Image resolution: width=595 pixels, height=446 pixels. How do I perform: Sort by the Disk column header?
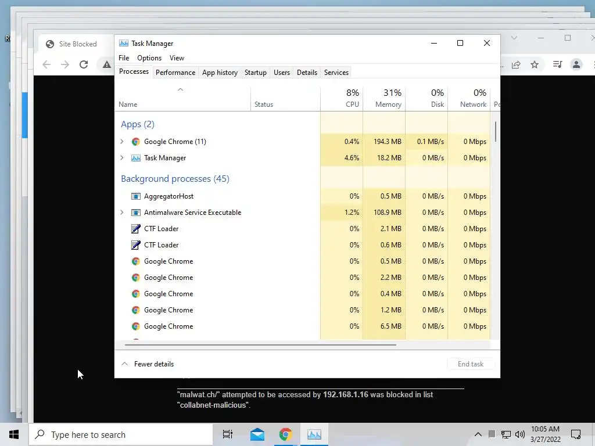click(x=426, y=99)
